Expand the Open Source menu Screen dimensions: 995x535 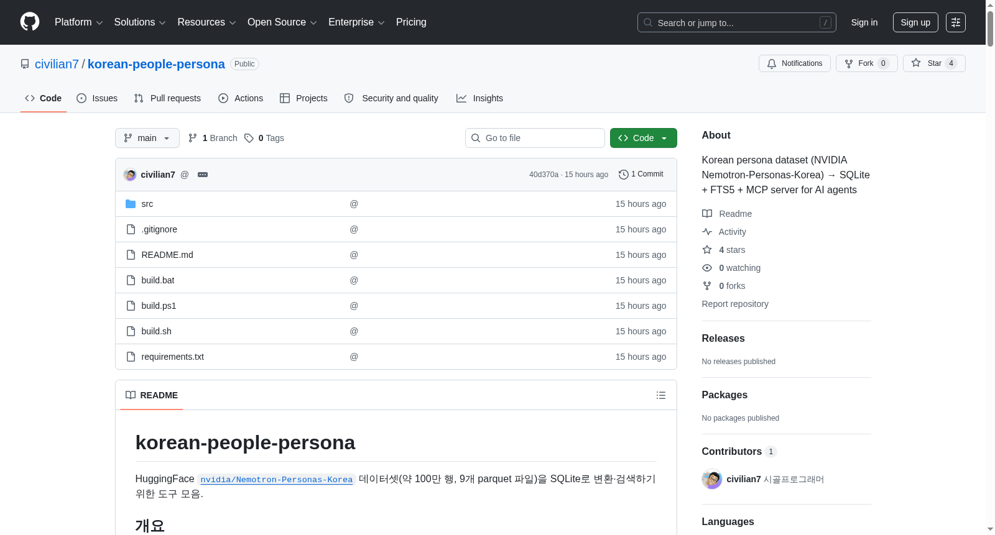coord(282,22)
